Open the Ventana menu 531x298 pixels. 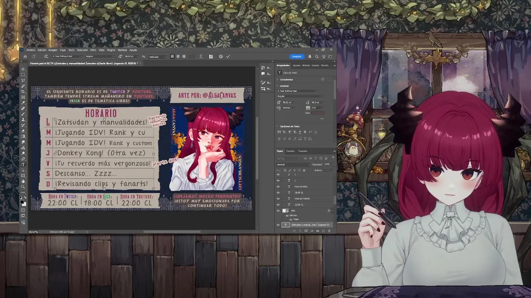(x=122, y=50)
